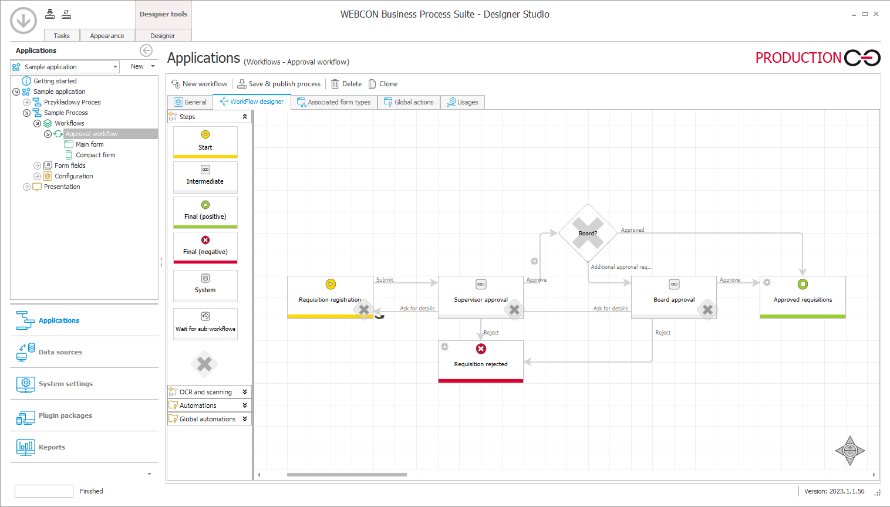
Task: Expand the Przykładowy Proces tree node
Action: click(26, 102)
